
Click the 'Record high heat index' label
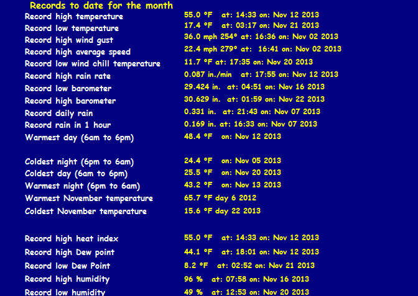click(x=72, y=239)
